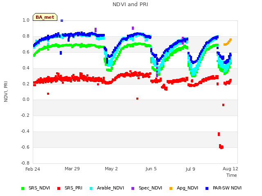Click the orange Apg_NDVI data cluster
The width and height of the screenshot is (262, 196).
[228, 42]
